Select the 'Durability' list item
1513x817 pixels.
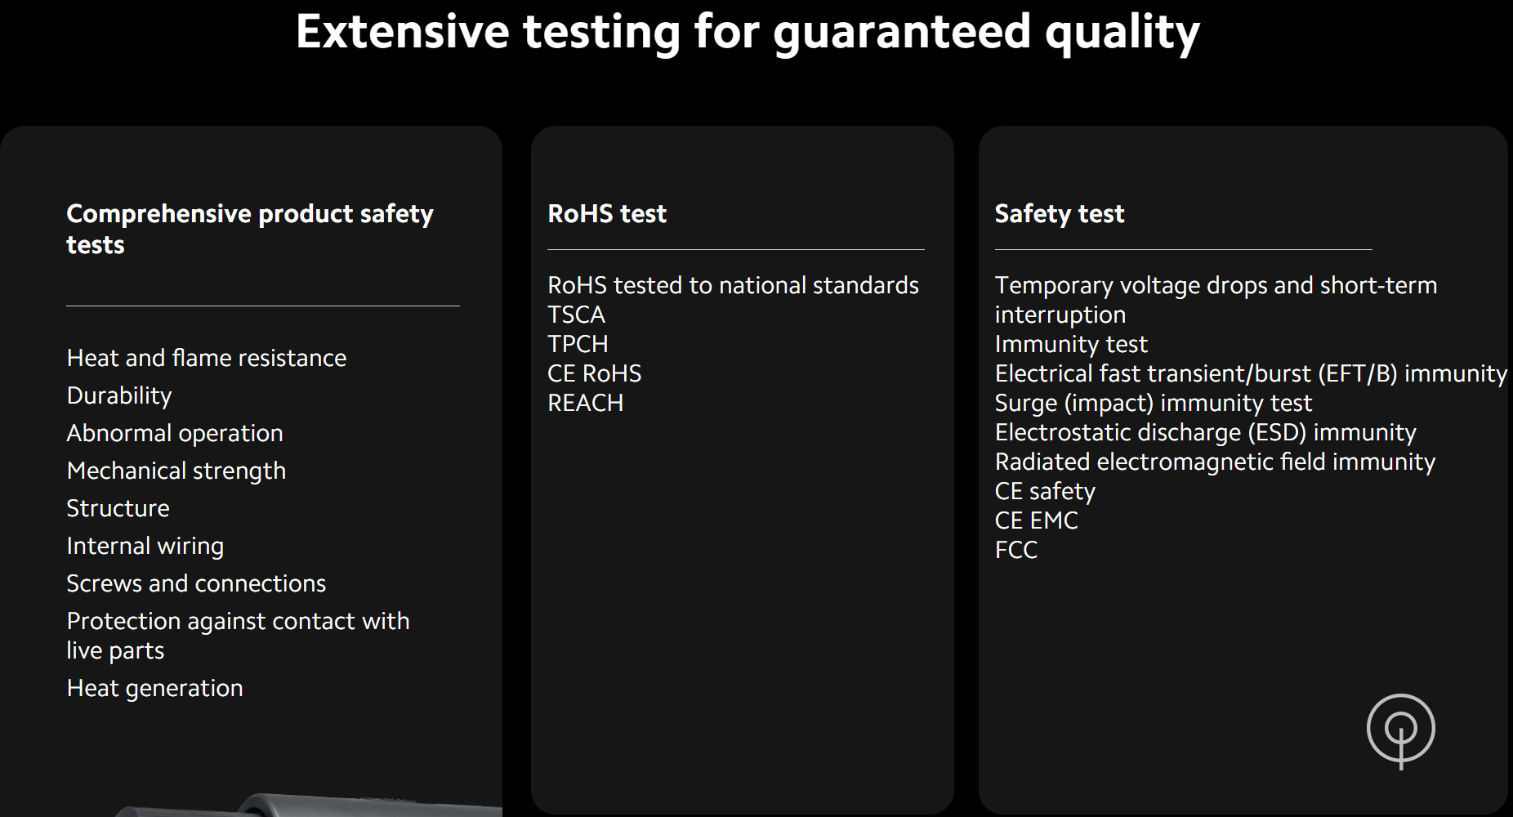119,395
